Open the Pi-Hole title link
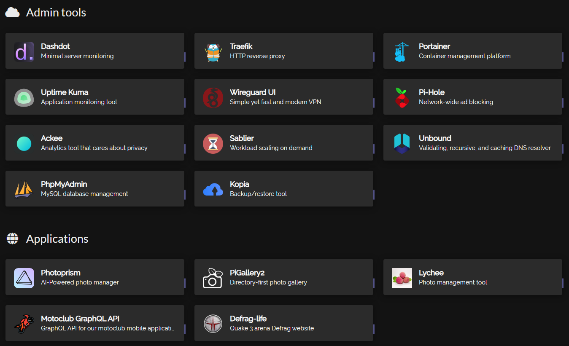The image size is (569, 346). [431, 92]
